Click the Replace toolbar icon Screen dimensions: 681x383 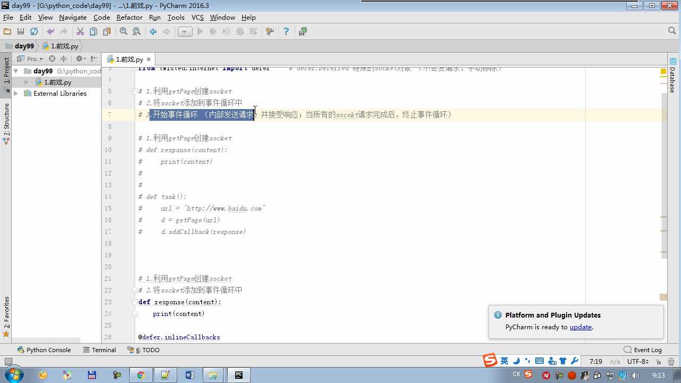tap(137, 32)
